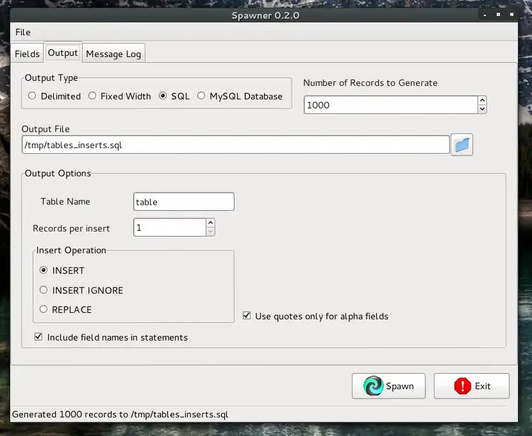Screen dimensions: 532x436
Task: Click the Number of Records input field
Action: (391, 105)
